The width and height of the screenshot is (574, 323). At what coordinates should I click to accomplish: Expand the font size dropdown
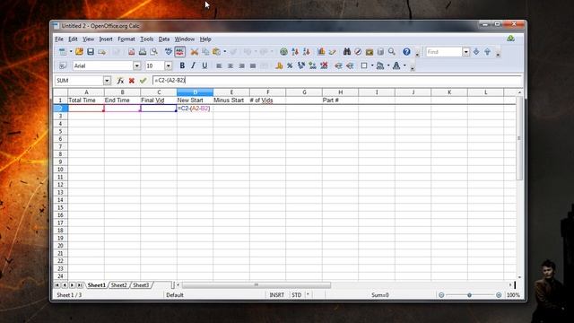(x=168, y=65)
